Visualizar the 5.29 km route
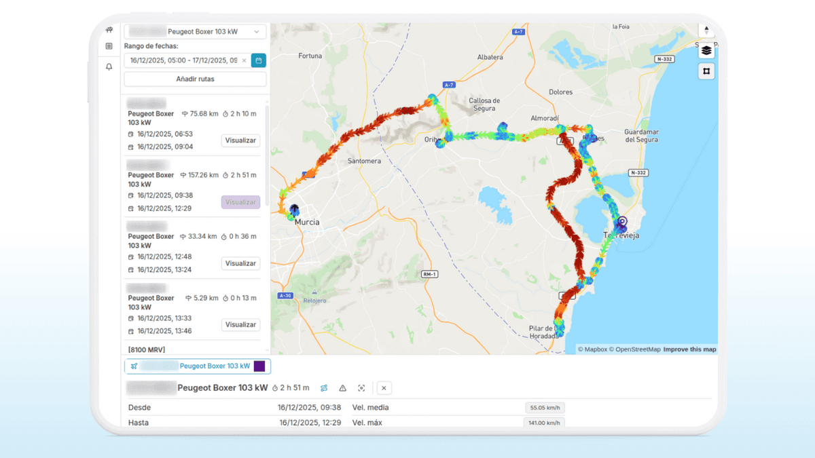The width and height of the screenshot is (815, 458). 241,325
